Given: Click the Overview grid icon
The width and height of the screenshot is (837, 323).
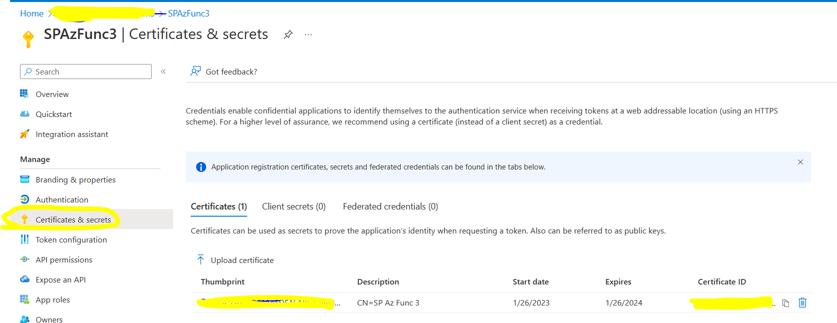Looking at the screenshot, I should coord(25,93).
